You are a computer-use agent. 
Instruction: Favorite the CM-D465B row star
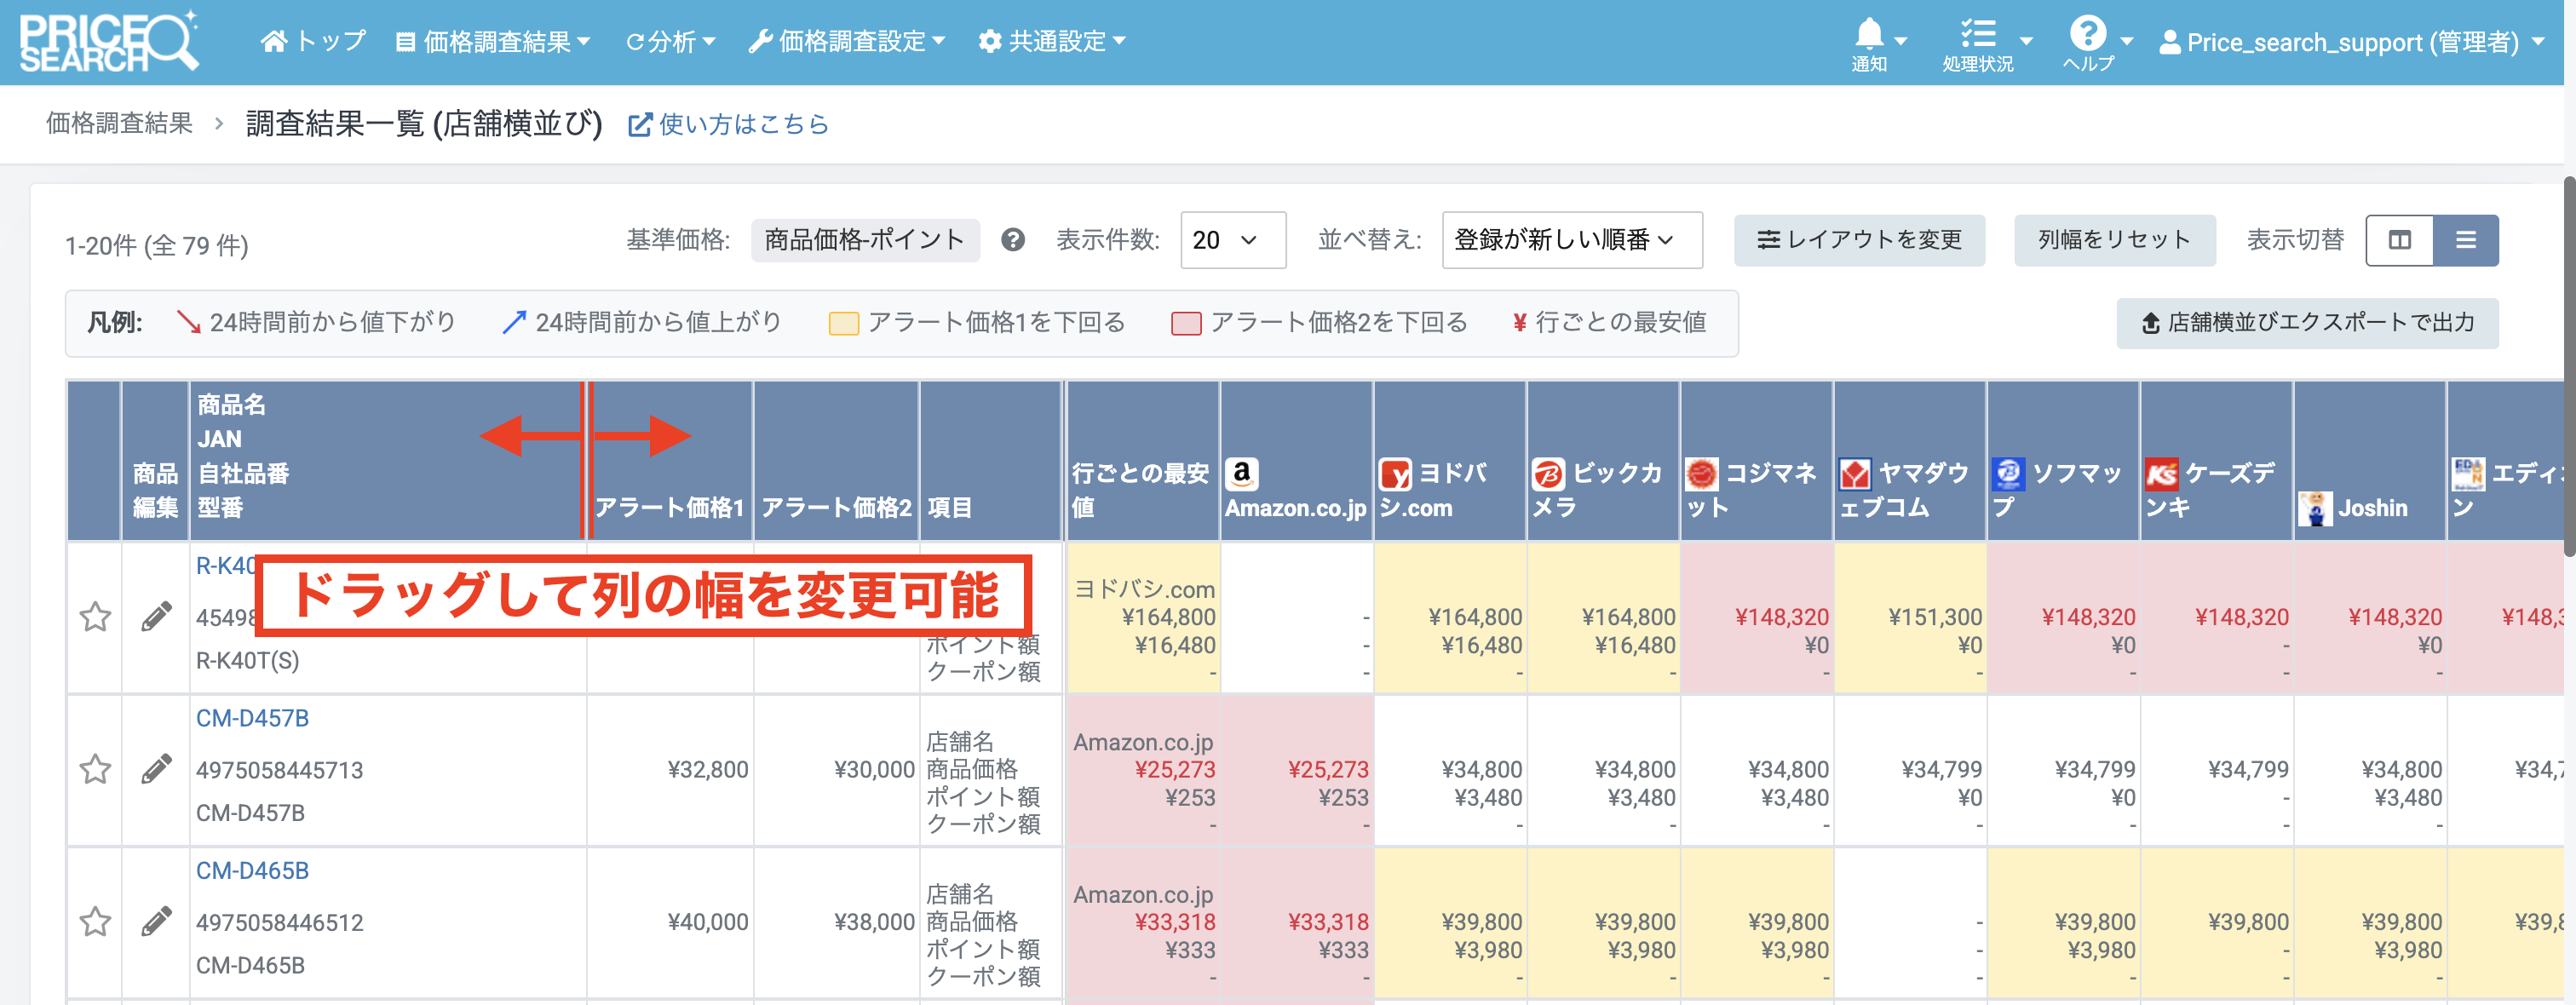tap(95, 921)
